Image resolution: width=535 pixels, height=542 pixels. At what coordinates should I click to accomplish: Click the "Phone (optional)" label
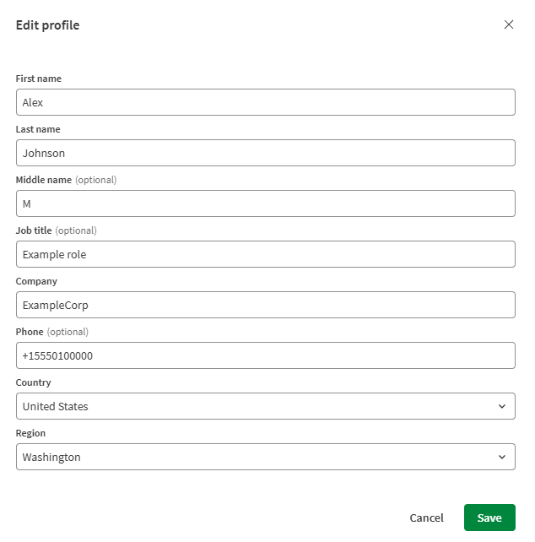(51, 332)
